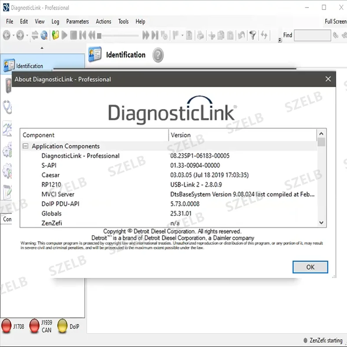
Task: Open the notepad with pencil sidebar icon
Action: tap(7, 192)
